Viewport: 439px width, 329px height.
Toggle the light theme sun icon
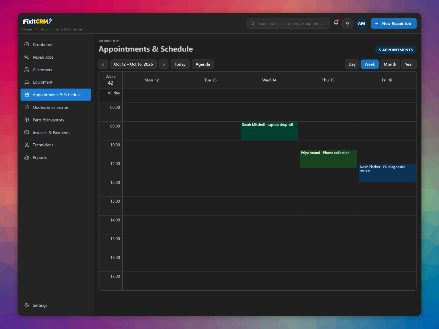(347, 23)
